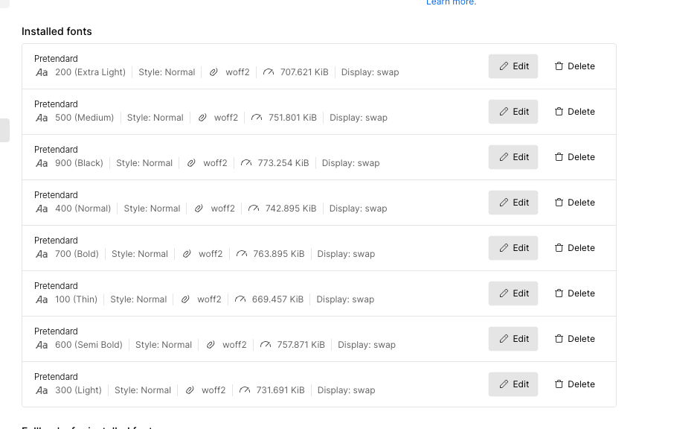Screen dimensions: 700x429
Task: Click the gauge icon beside 757.871 KiB
Action: [265, 345]
